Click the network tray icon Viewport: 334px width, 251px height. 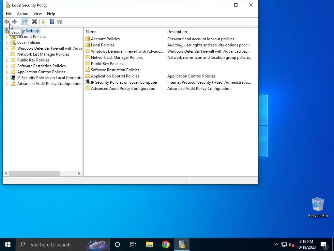(284, 244)
